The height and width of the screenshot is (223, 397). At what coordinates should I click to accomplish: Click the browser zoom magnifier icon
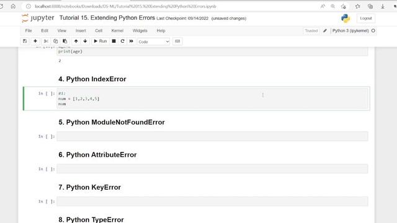coord(333,6)
